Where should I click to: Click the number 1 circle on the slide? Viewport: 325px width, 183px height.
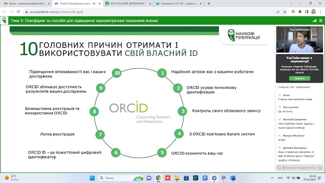coord(162,73)
